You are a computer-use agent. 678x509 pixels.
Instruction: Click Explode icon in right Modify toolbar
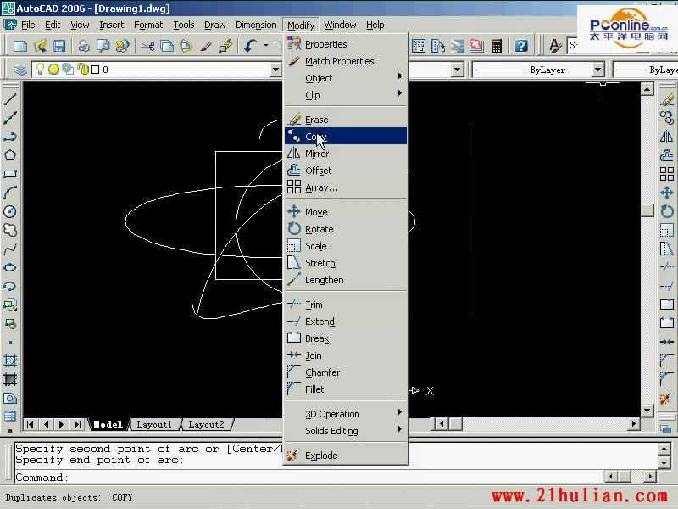pyautogui.click(x=666, y=398)
